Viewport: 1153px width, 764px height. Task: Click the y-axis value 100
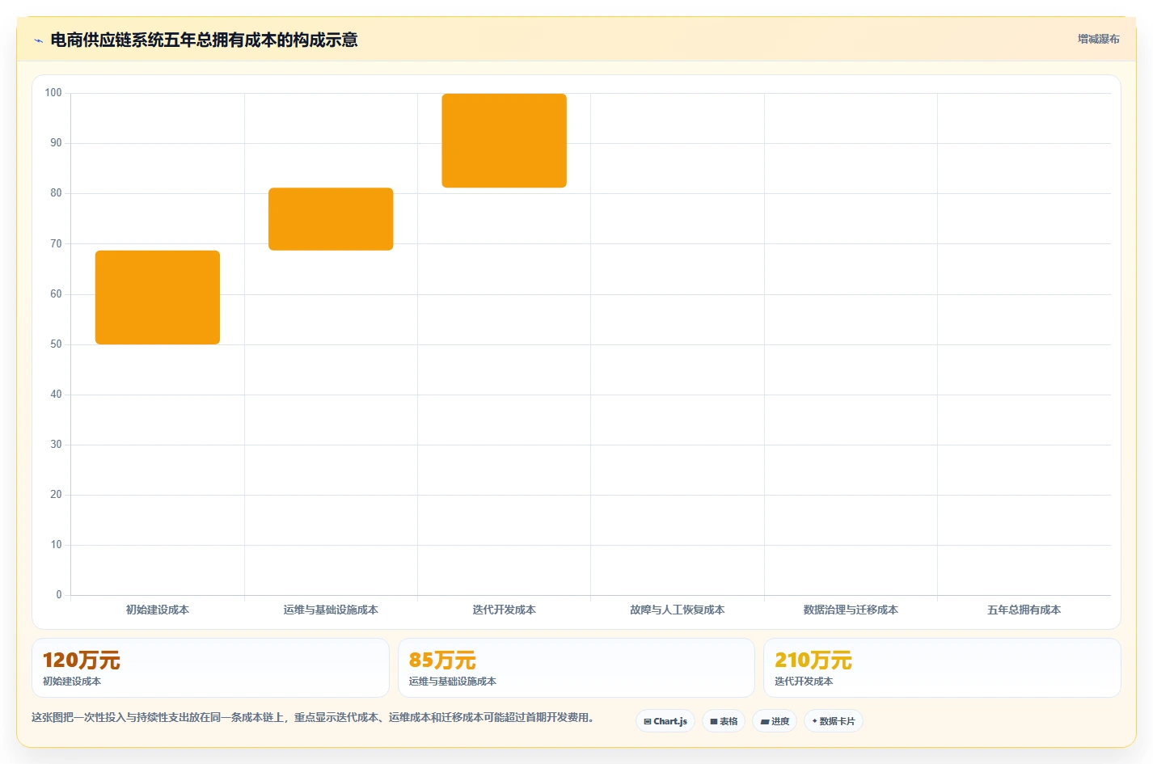coord(53,93)
